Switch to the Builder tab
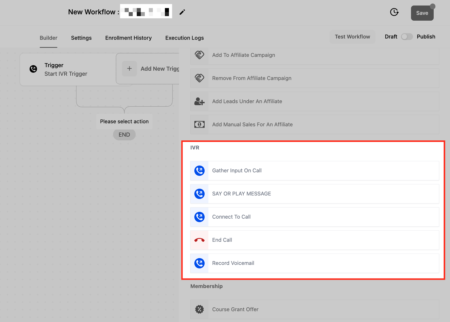450x322 pixels. pyautogui.click(x=49, y=38)
